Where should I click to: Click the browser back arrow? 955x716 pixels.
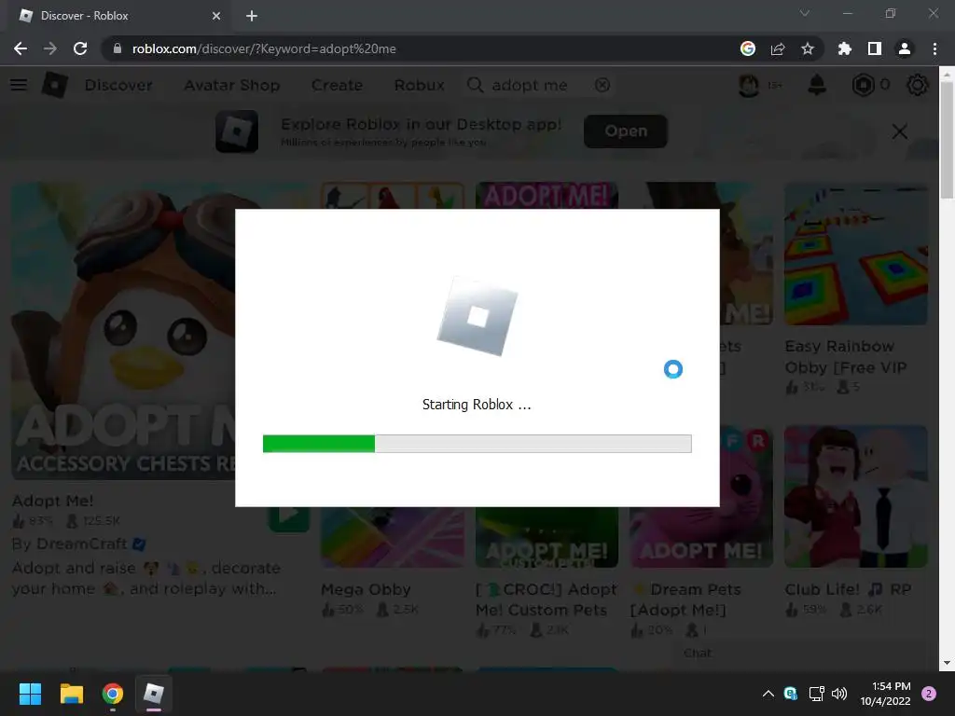coord(21,48)
